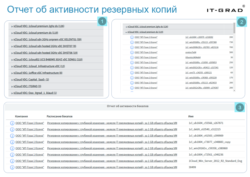Click info icon beside 1cl_cen73_c34255_s180121
This screenshot has height=177, width=250.
pos(132,73)
